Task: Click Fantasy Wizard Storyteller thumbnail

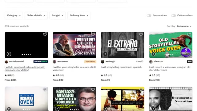Action: [x=74, y=99]
